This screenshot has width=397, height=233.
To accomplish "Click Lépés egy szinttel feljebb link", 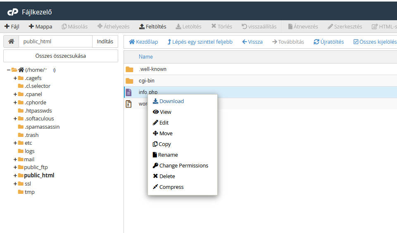I will coord(200,42).
